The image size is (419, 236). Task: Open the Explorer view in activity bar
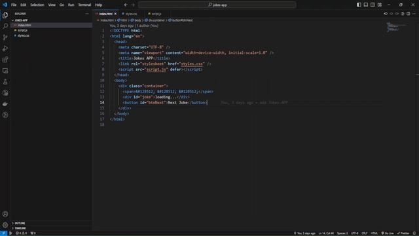pyautogui.click(x=5, y=15)
